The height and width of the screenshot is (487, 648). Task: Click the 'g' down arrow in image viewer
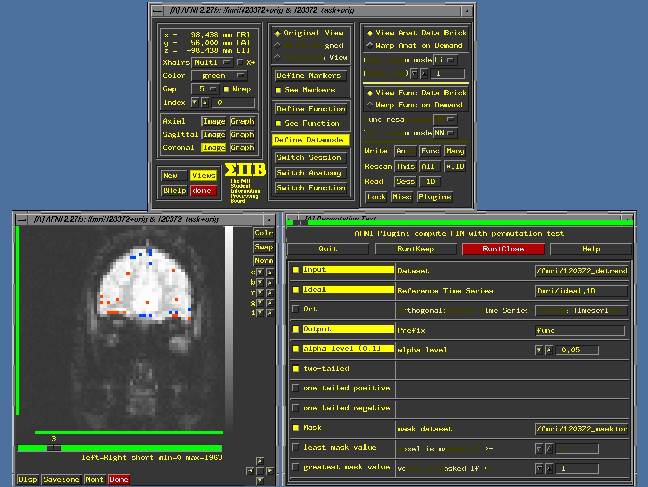260,303
